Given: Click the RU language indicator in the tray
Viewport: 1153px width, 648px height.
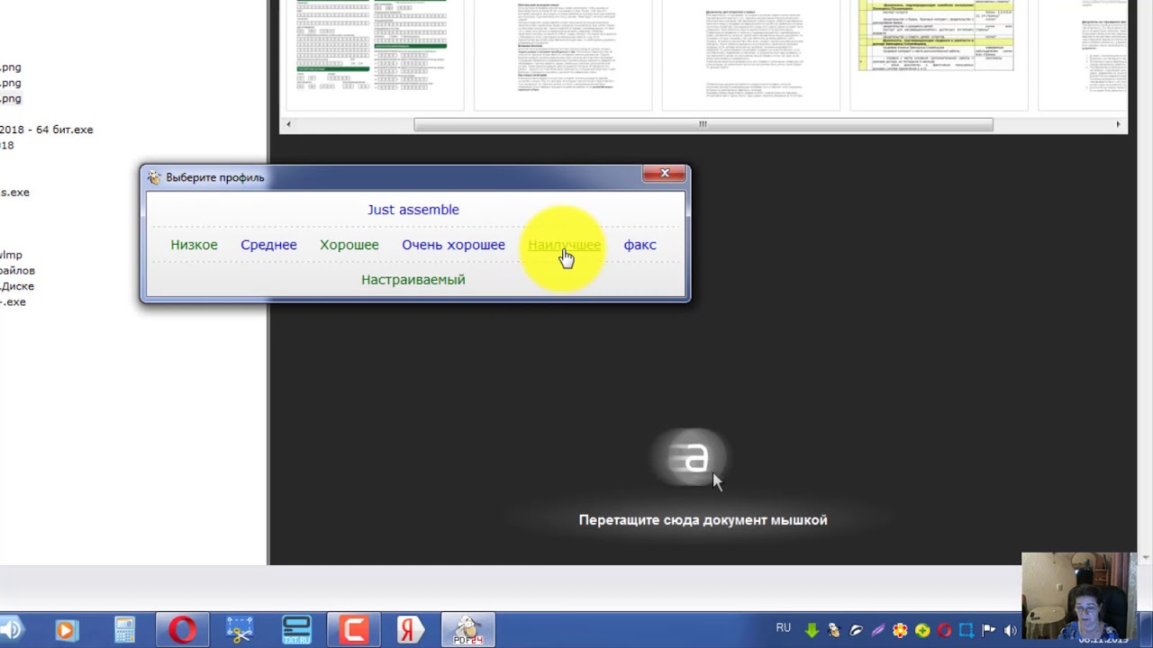Looking at the screenshot, I should click(x=784, y=628).
